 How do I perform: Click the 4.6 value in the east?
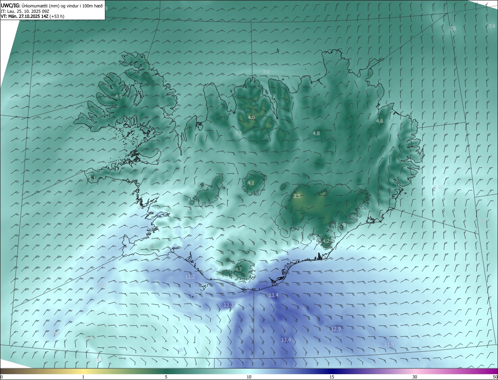coord(380,121)
